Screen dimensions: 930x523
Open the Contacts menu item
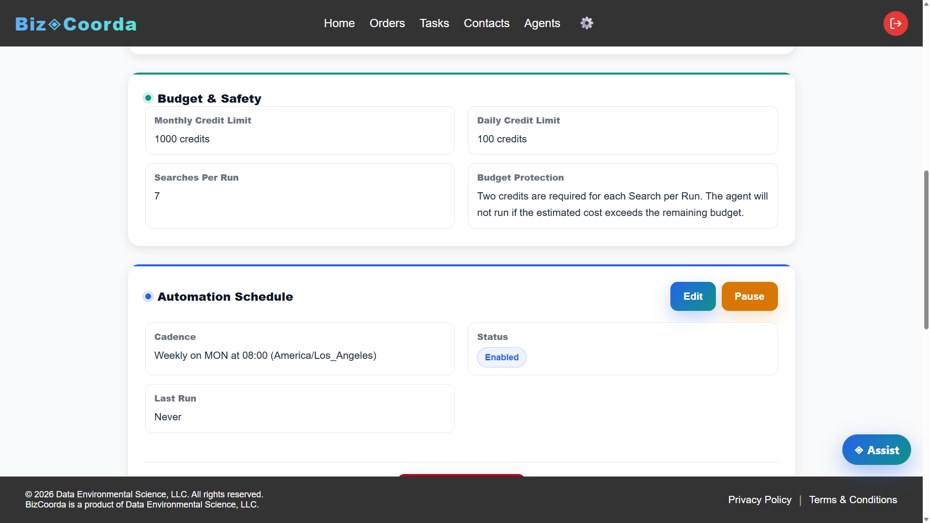click(486, 23)
